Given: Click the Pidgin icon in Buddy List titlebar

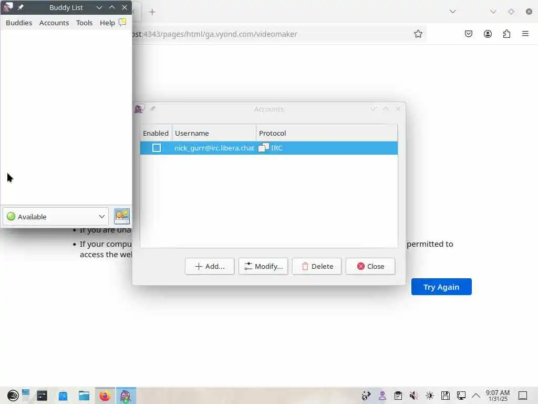Looking at the screenshot, I should click(x=8, y=7).
